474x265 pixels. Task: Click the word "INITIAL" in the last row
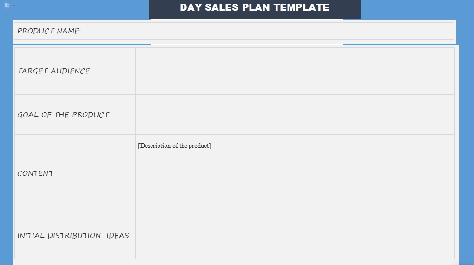click(31, 236)
